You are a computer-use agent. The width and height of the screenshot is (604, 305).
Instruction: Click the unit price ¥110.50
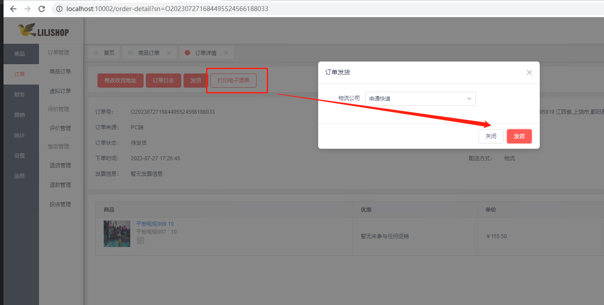pos(496,236)
